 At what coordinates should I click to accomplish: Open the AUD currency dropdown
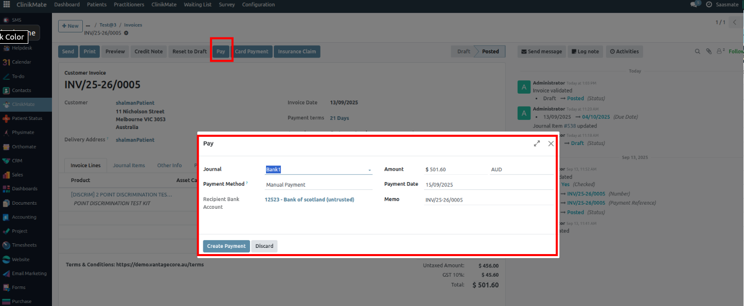[x=521, y=170]
